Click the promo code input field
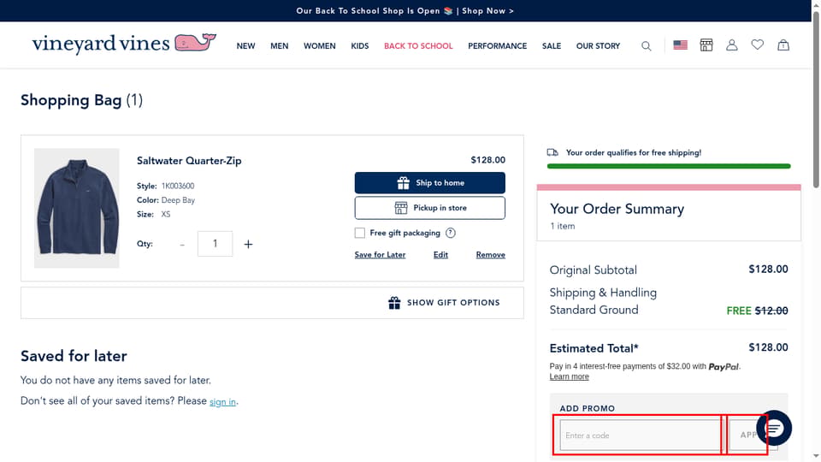Image resolution: width=821 pixels, height=462 pixels. (641, 435)
